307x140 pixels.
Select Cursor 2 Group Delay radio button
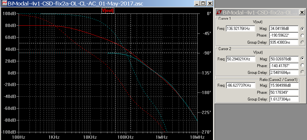(x=302, y=72)
